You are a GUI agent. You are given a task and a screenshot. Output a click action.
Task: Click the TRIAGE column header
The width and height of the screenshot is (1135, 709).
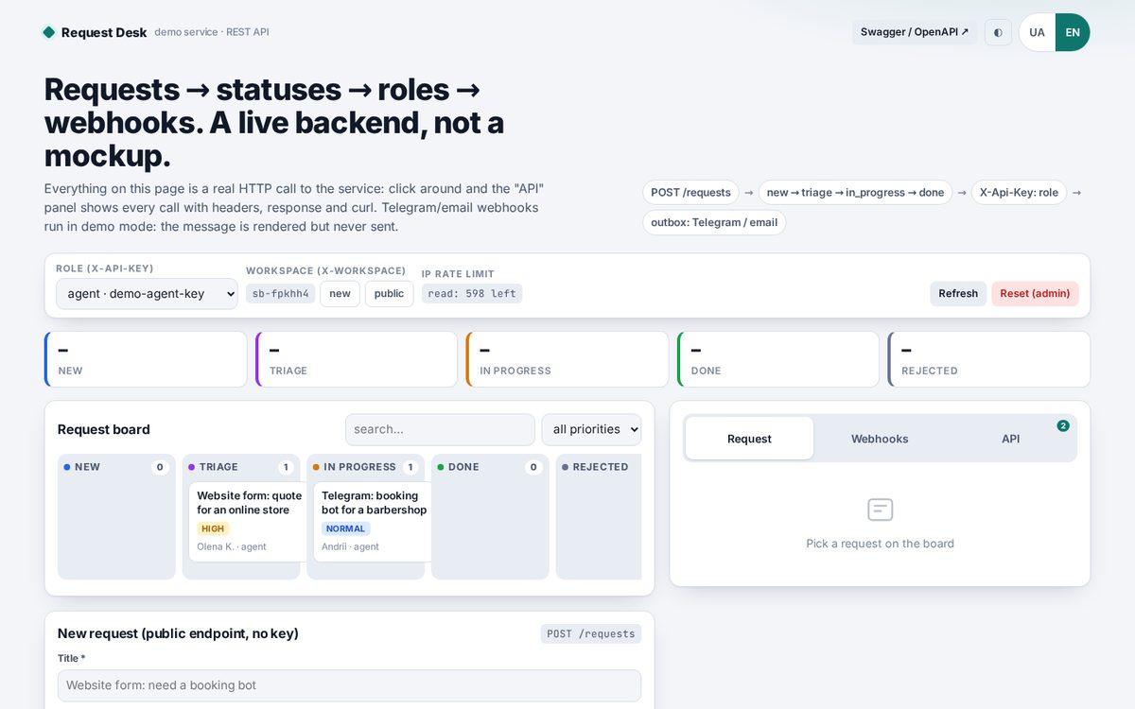point(241,467)
